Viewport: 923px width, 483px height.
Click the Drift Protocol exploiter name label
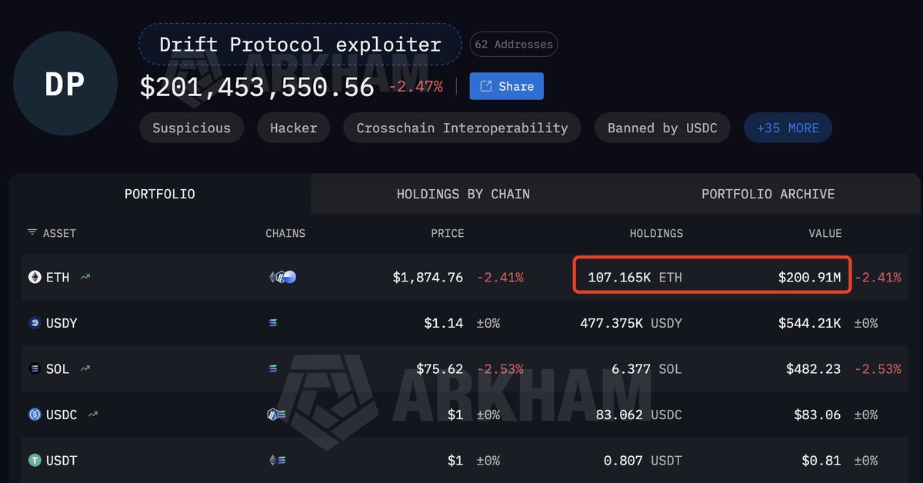pos(300,44)
